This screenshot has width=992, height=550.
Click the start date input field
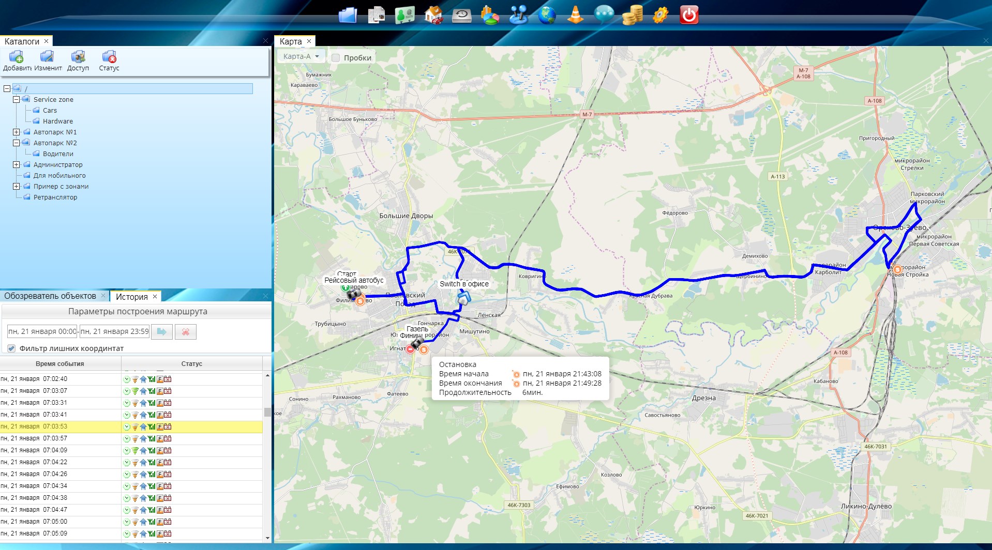(42, 332)
